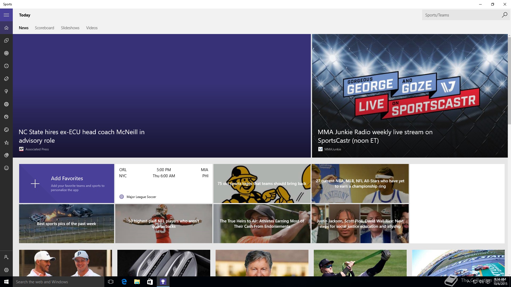Click the taskbar clock showing 10/6/2015
The height and width of the screenshot is (287, 511).
click(x=500, y=282)
